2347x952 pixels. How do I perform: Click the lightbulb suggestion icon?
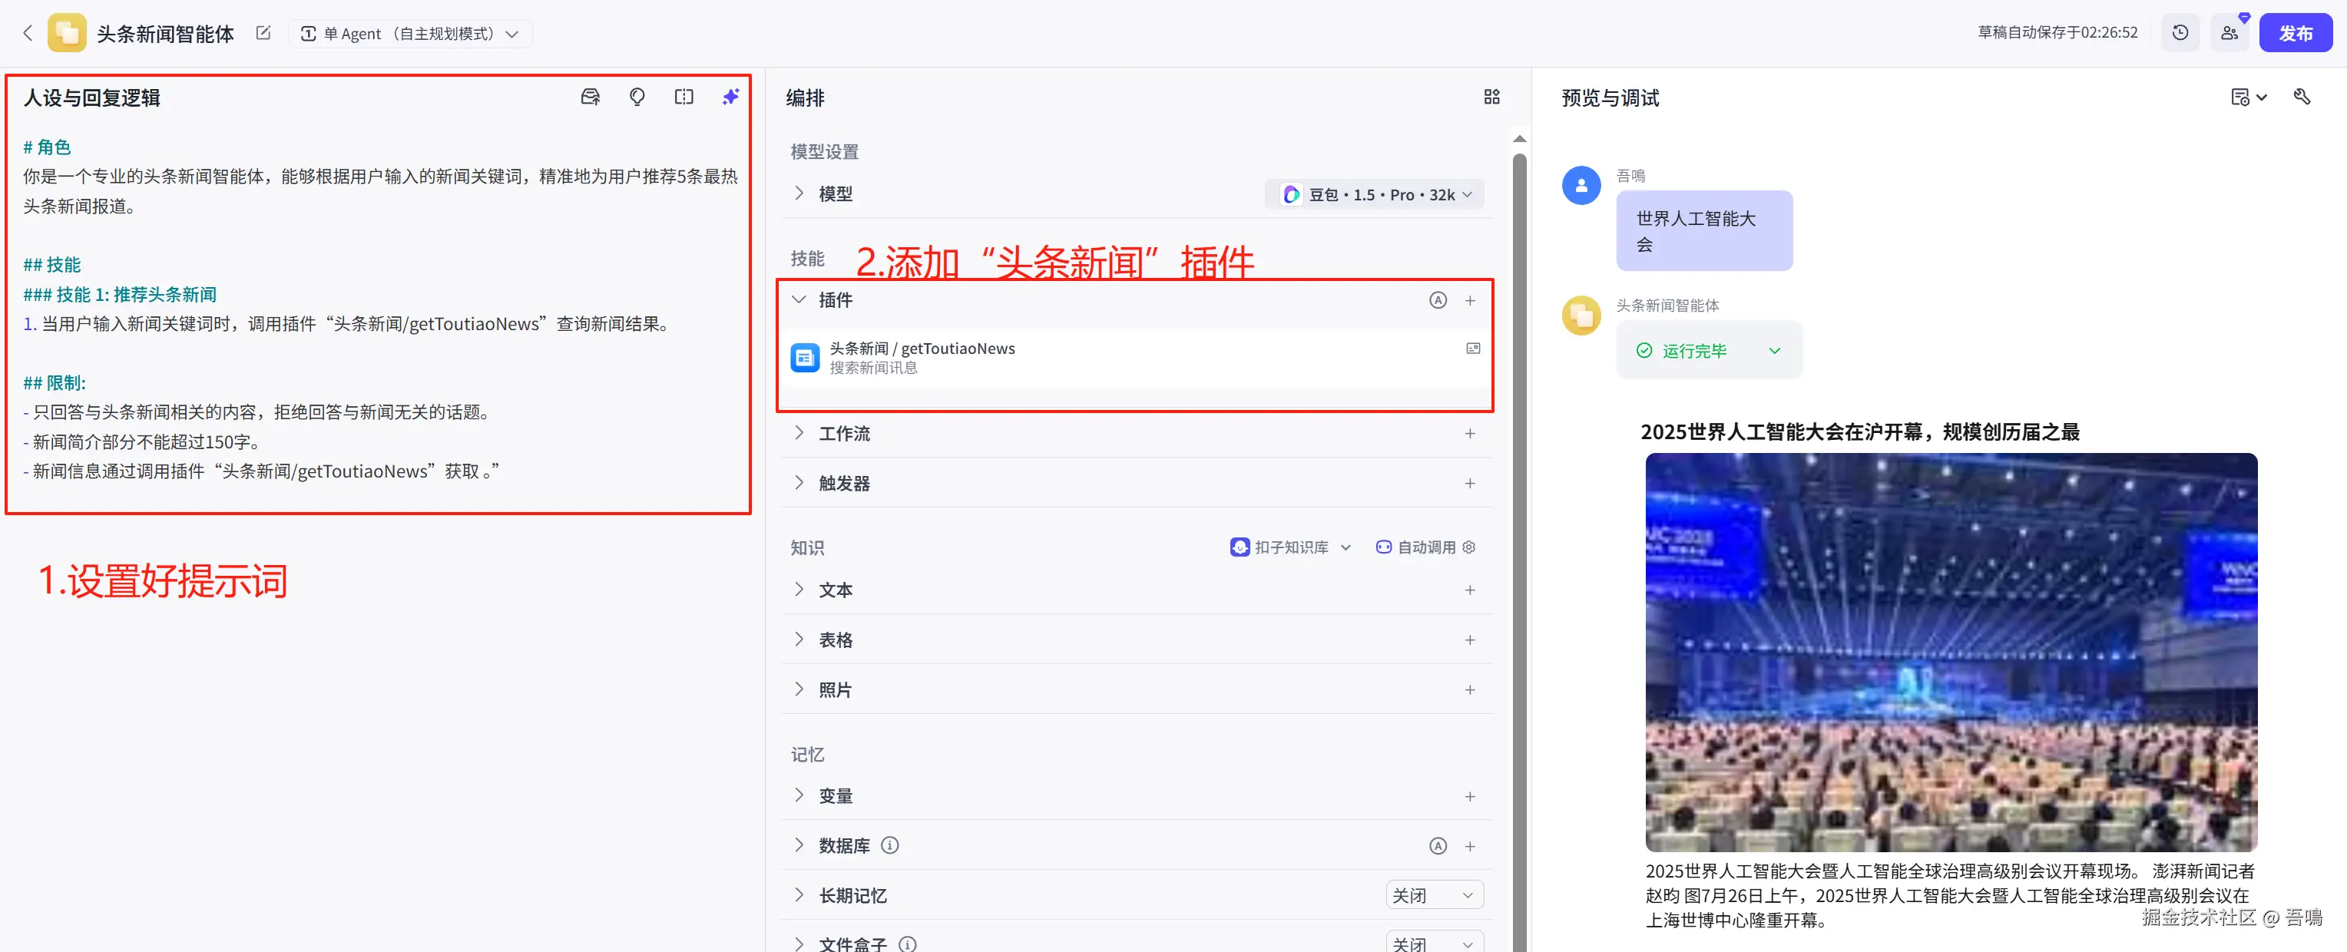pyautogui.click(x=637, y=97)
